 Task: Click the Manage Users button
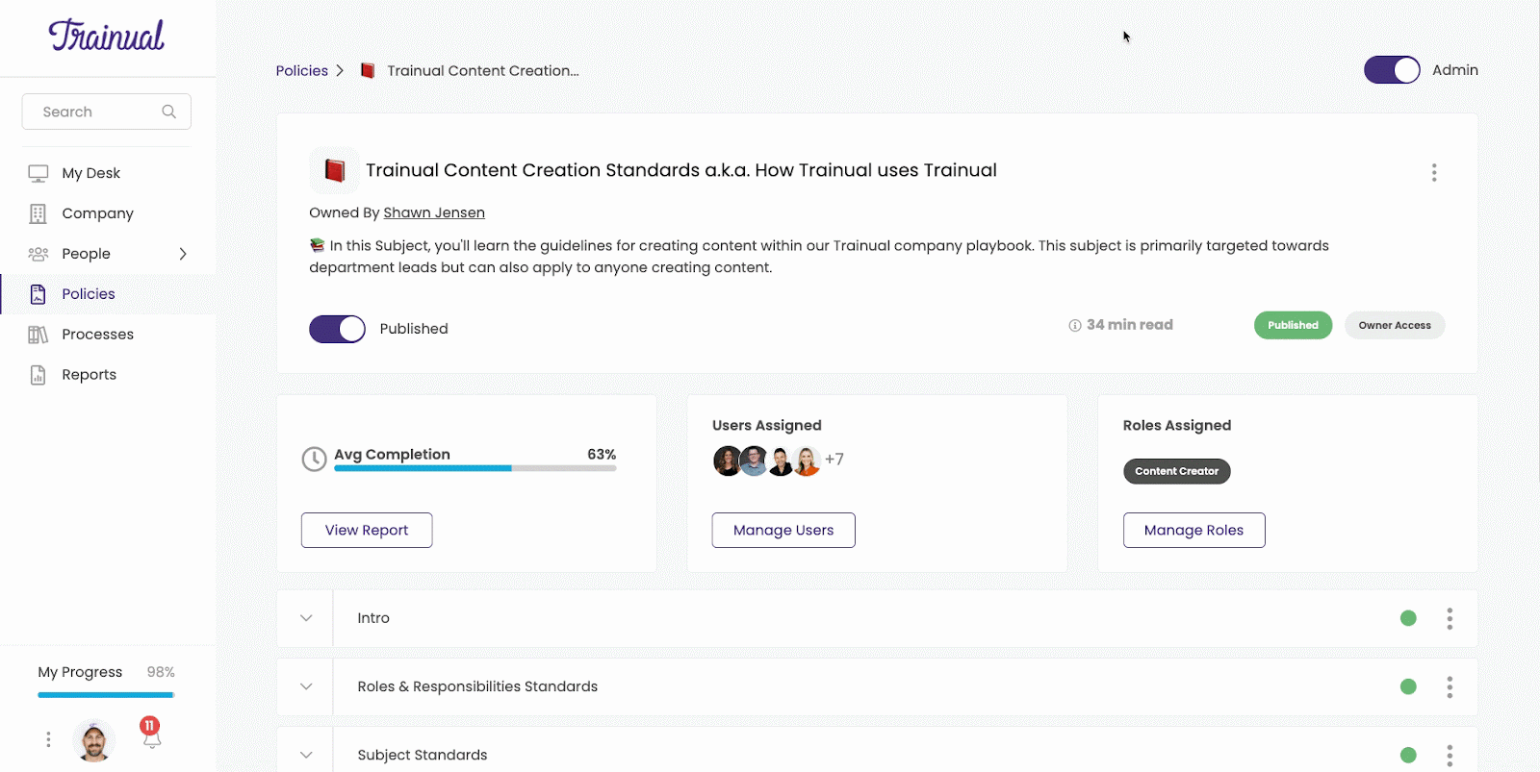click(x=783, y=530)
